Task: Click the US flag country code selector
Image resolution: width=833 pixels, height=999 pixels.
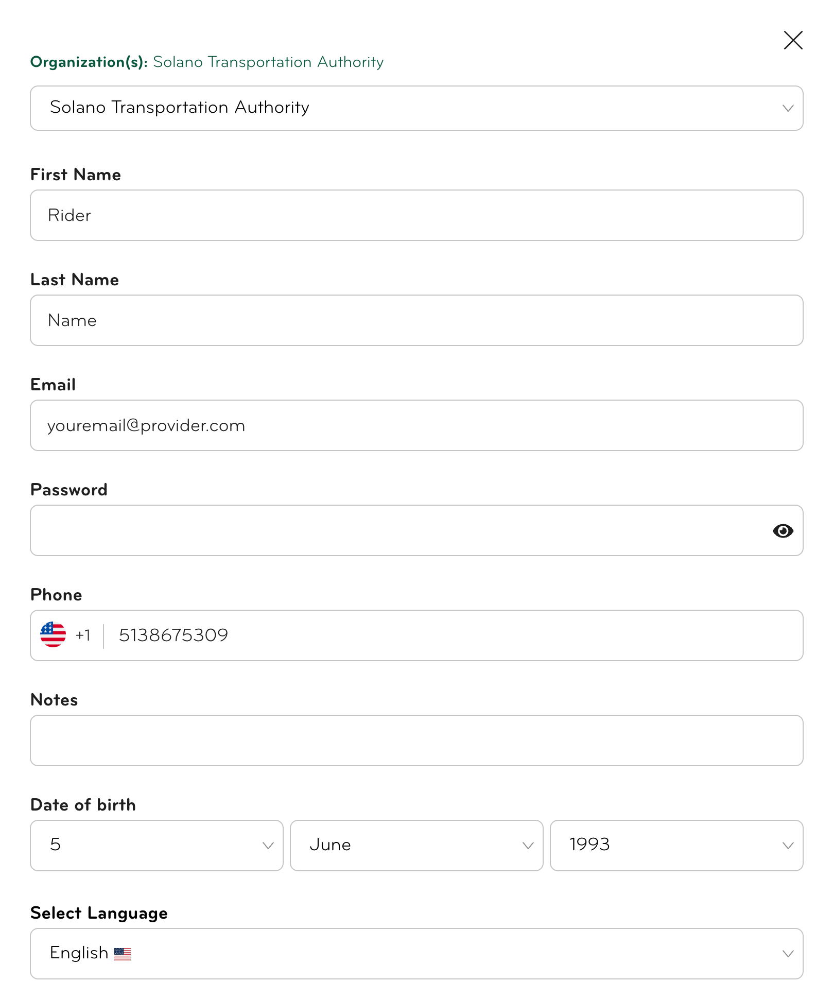Action: 54,635
